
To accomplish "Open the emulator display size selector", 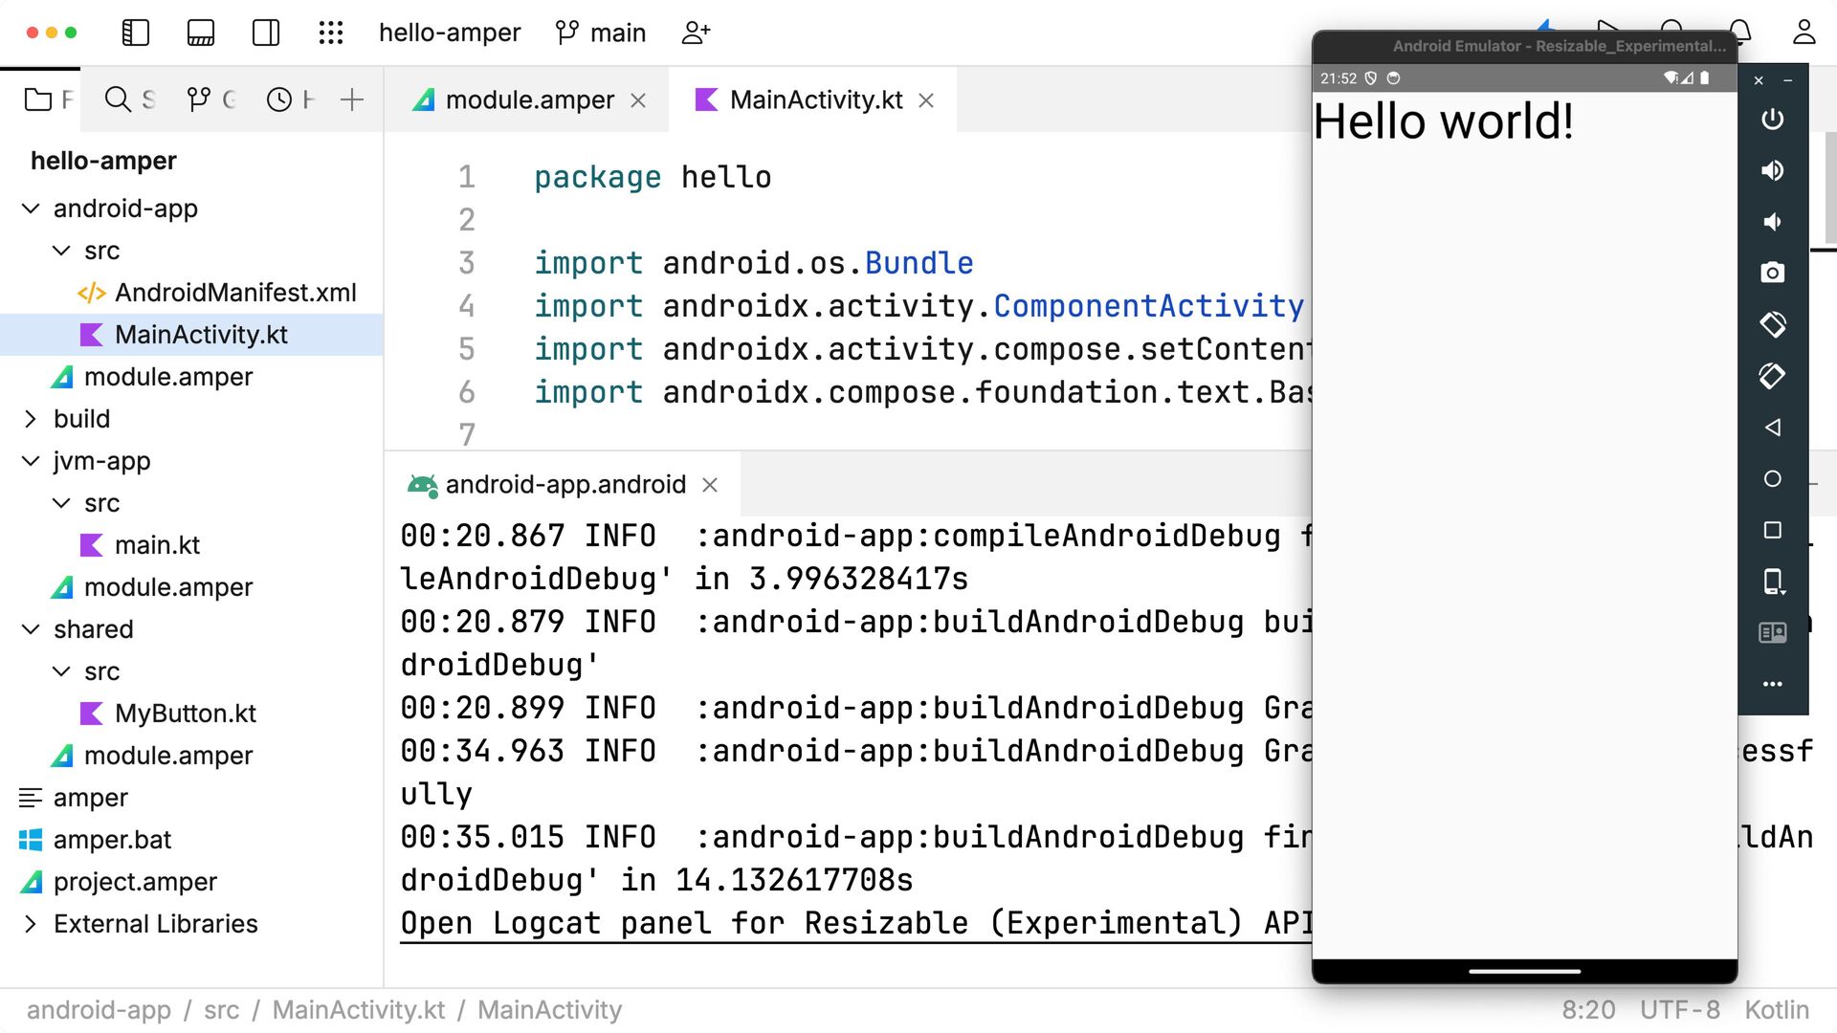I will (x=1773, y=582).
